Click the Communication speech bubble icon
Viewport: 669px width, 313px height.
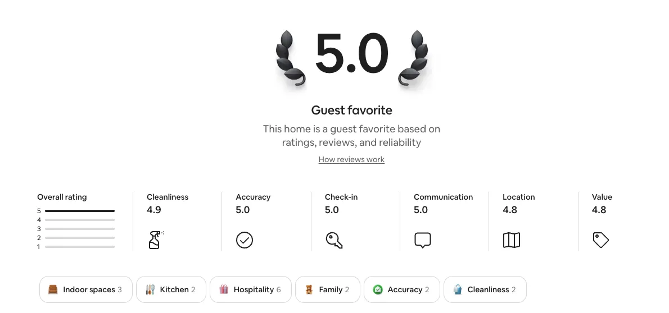[x=423, y=241]
